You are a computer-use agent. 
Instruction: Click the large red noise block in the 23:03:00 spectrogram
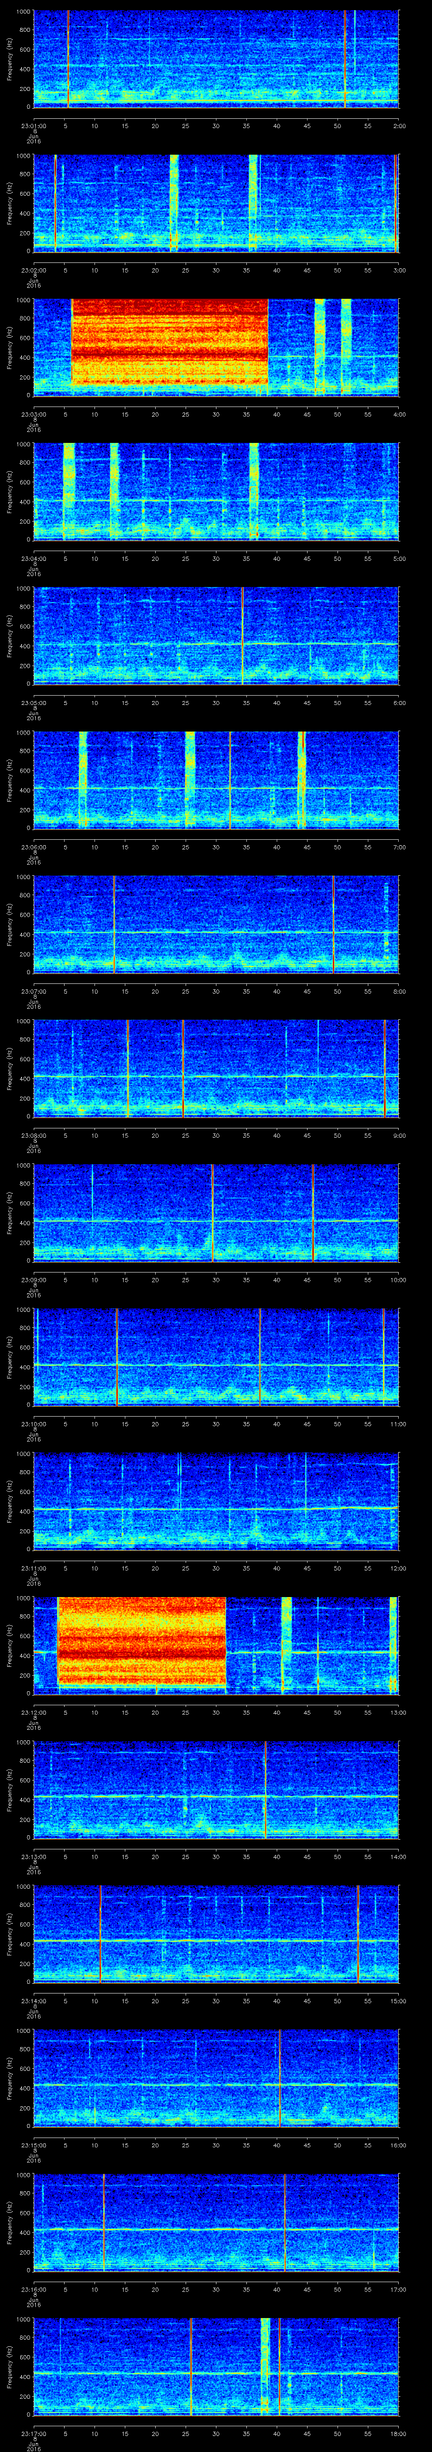[169, 343]
